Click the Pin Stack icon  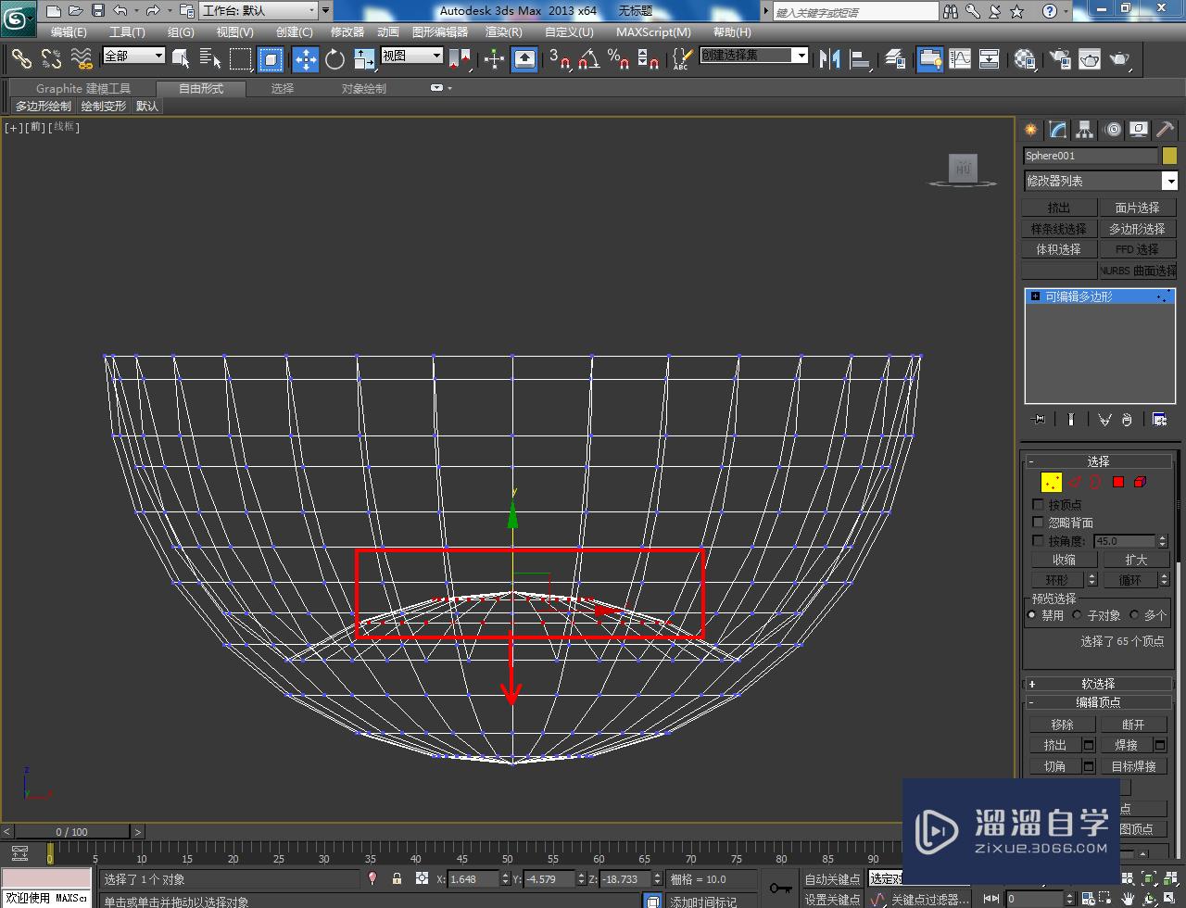click(1039, 420)
